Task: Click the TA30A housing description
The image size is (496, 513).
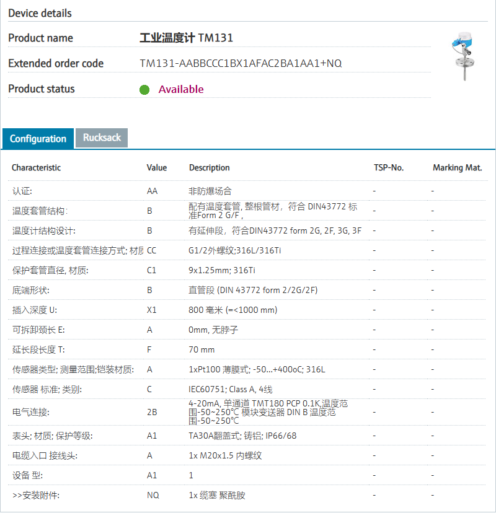Action: click(x=242, y=436)
